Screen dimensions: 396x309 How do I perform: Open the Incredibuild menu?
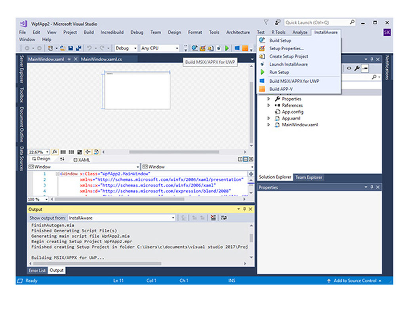112,32
